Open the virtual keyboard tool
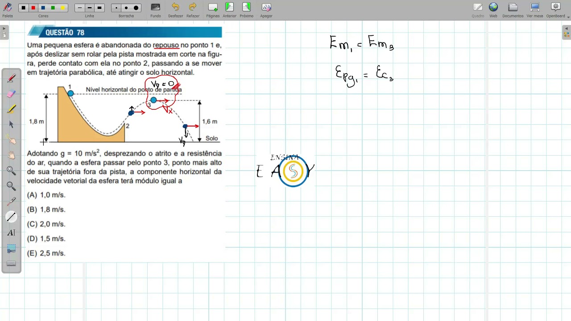The height and width of the screenshot is (321, 571). click(x=11, y=263)
